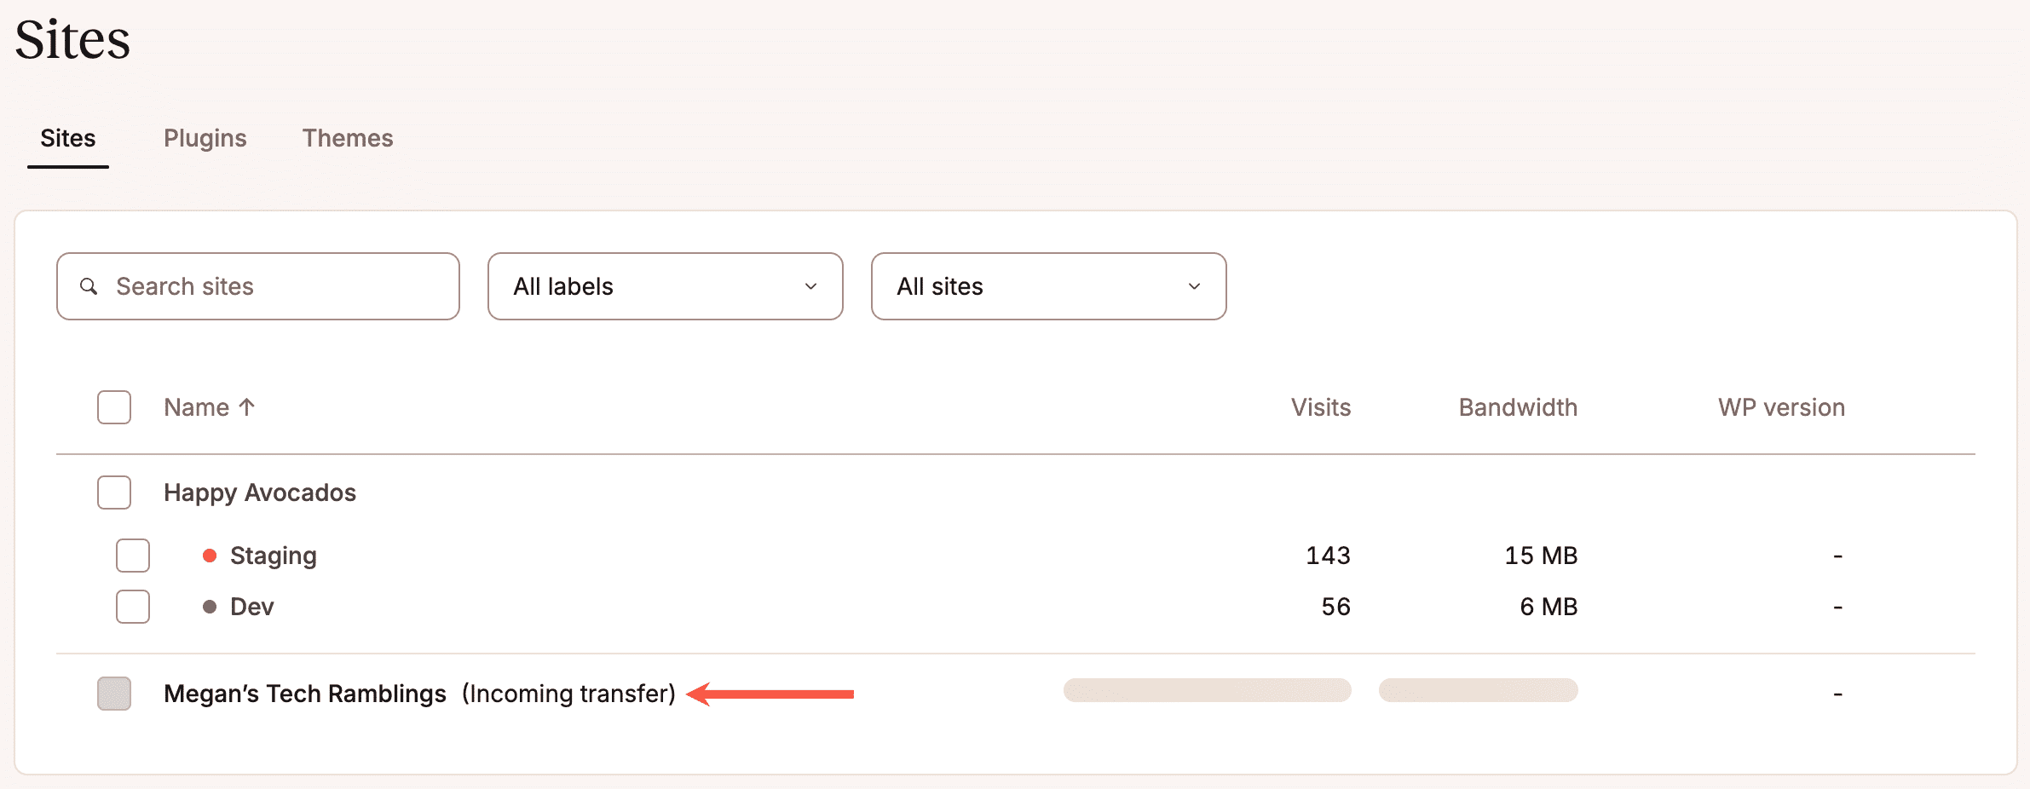Image resolution: width=2030 pixels, height=789 pixels.
Task: Click the ascending sort arrow next to Name
Action: (247, 407)
